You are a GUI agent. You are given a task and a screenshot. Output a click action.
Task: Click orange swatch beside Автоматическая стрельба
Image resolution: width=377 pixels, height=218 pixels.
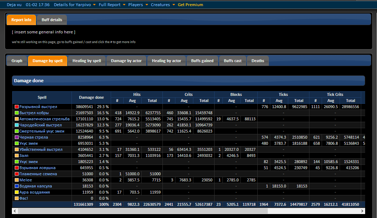17,119
